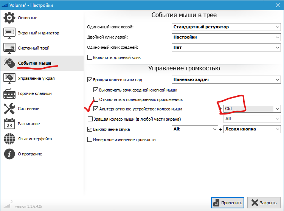Open the Ctrl modifier dropdown

pyautogui.click(x=252, y=109)
